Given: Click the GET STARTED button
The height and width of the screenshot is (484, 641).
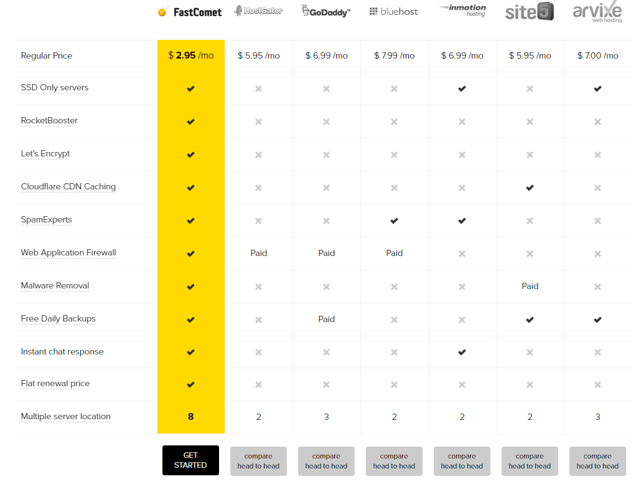Looking at the screenshot, I should pos(190,460).
